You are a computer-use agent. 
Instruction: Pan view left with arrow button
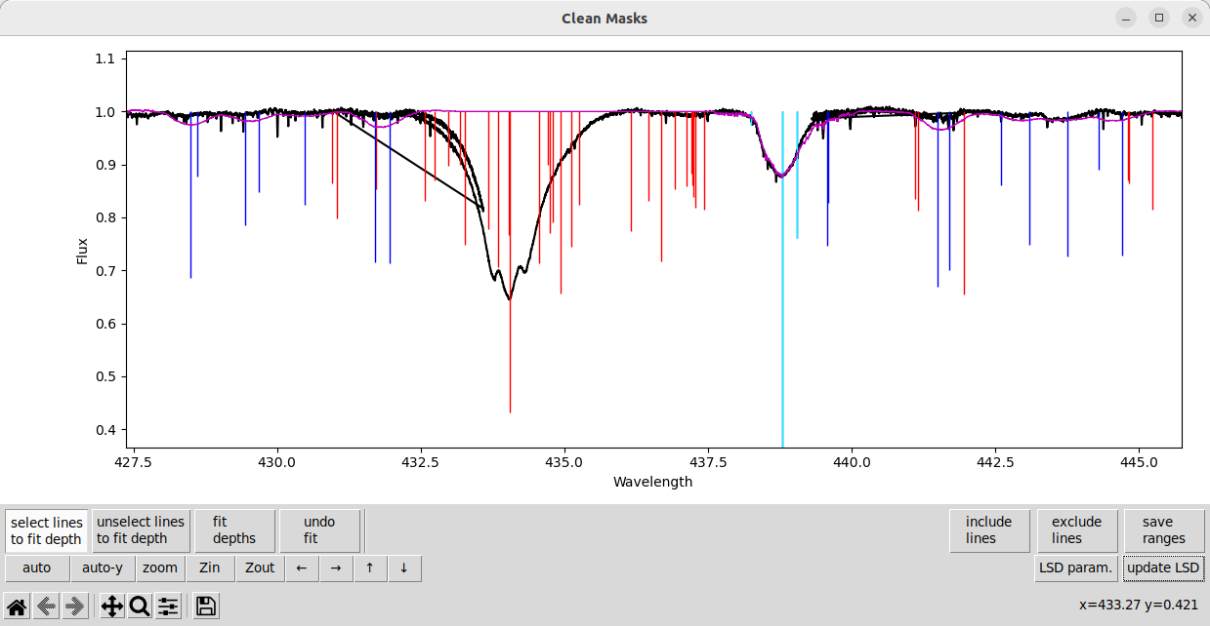click(x=302, y=567)
